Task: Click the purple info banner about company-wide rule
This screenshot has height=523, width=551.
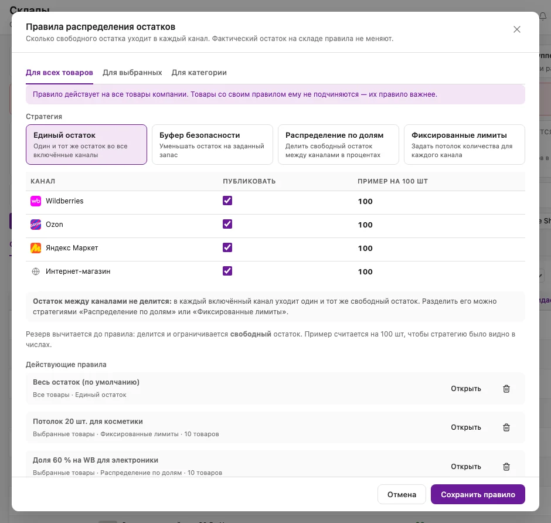Action: [275, 94]
